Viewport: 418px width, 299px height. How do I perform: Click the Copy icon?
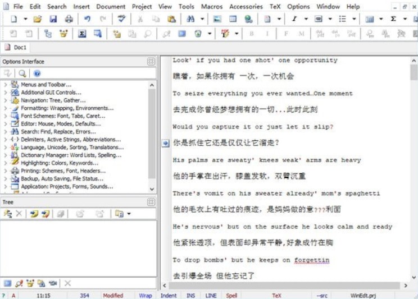[156, 19]
